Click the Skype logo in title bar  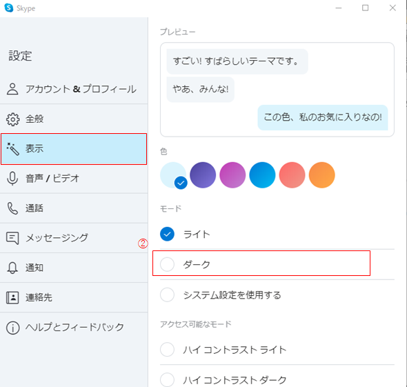click(9, 8)
